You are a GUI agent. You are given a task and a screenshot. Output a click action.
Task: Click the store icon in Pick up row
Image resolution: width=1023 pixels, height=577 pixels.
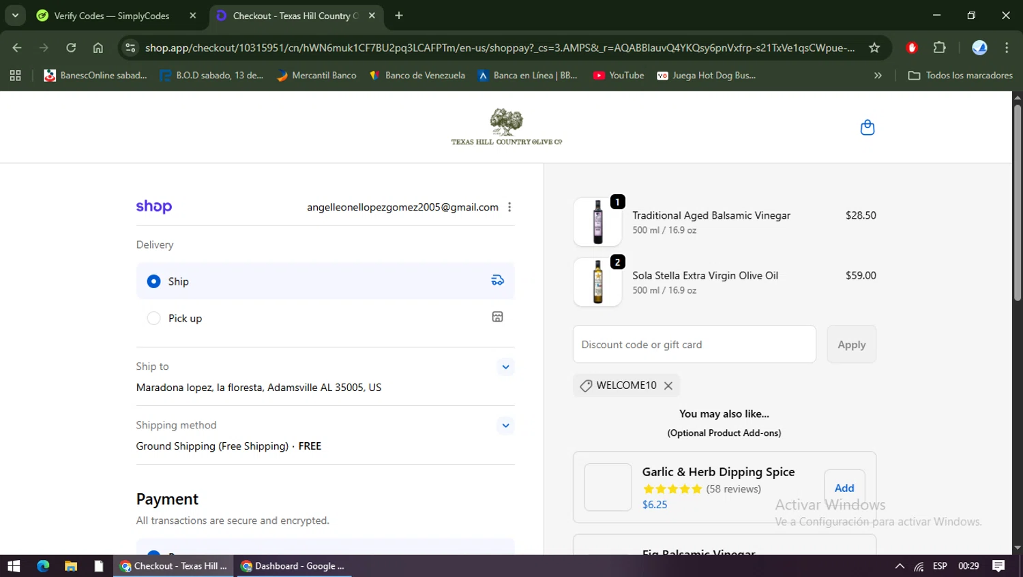(498, 317)
